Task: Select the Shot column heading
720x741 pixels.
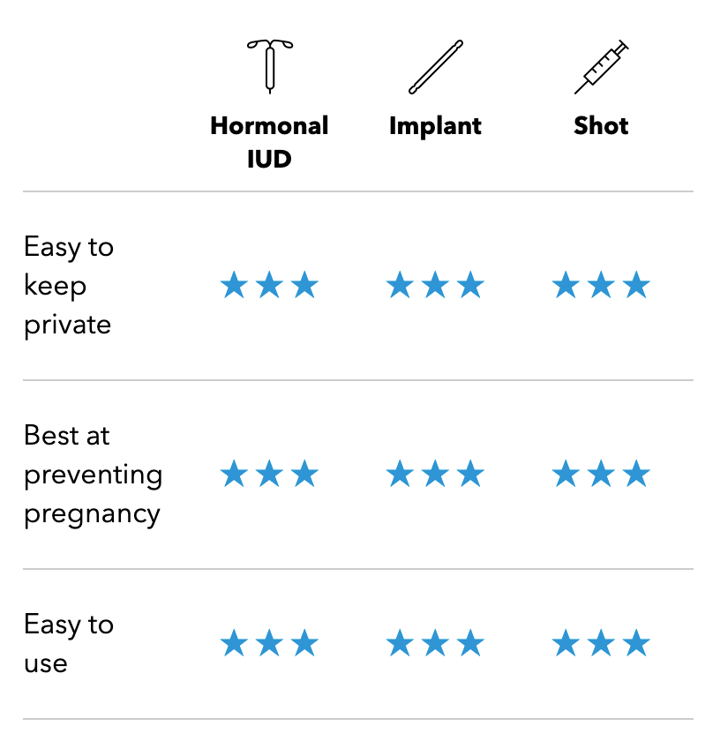Action: pos(602,125)
